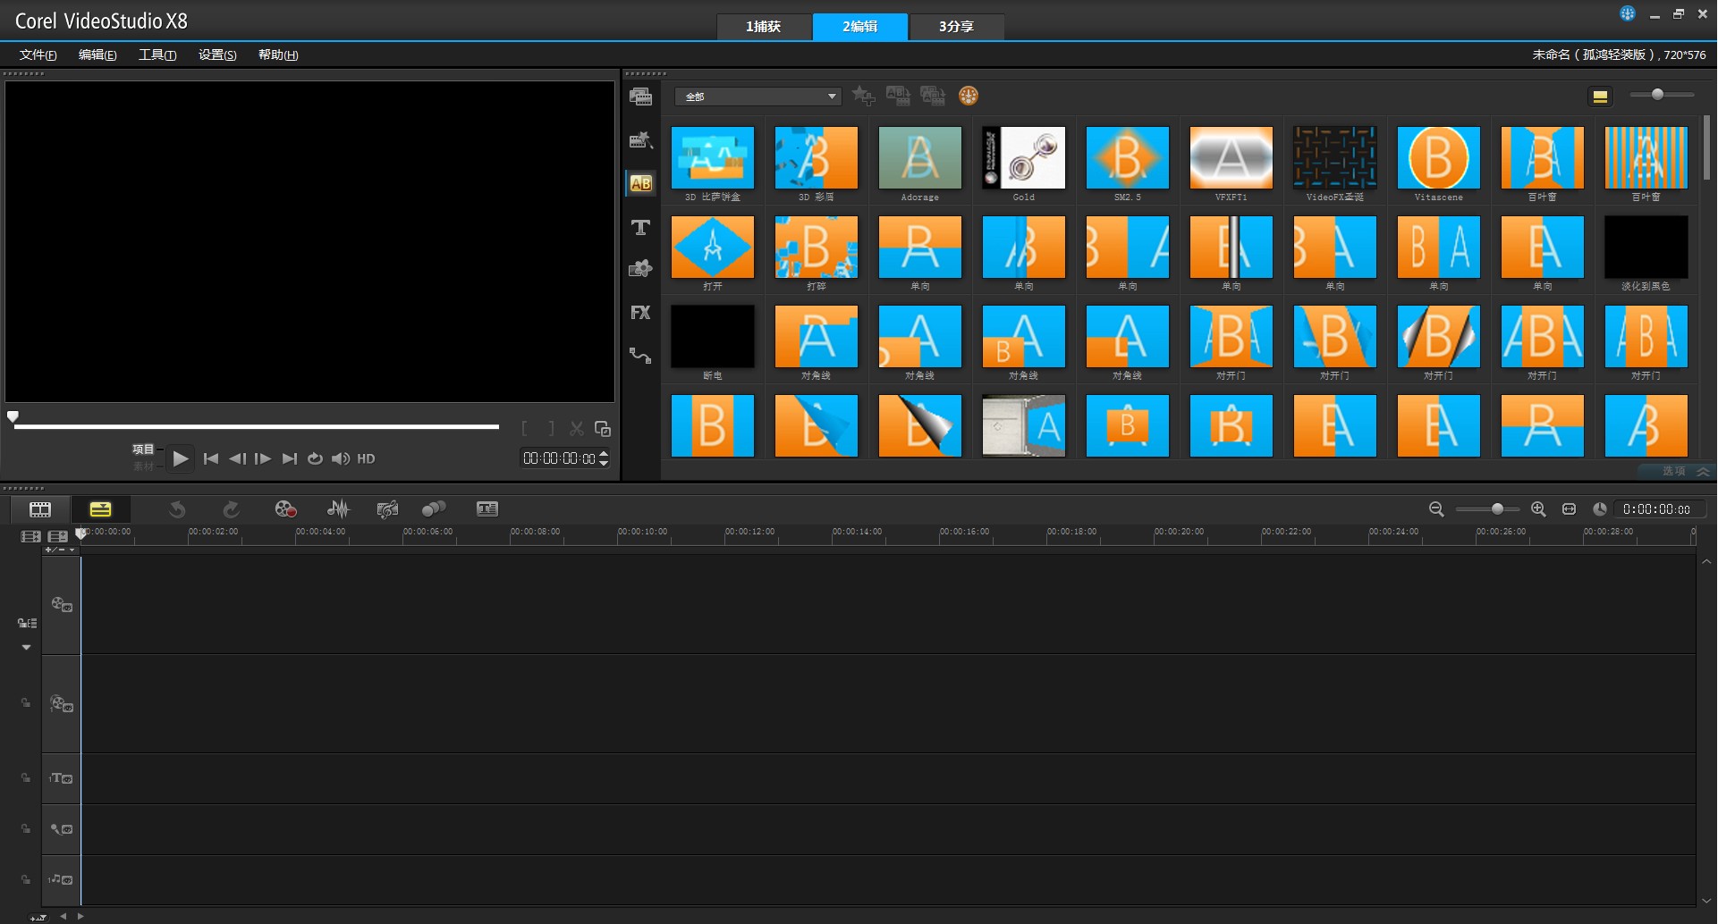Switch to the 3分享 tab
This screenshot has width=1718, height=924.
[956, 27]
